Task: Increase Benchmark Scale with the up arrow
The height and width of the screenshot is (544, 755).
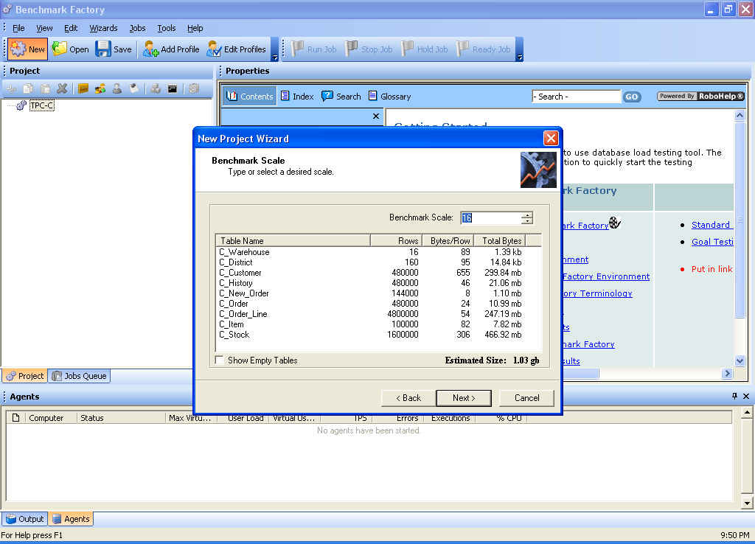Action: (x=526, y=215)
